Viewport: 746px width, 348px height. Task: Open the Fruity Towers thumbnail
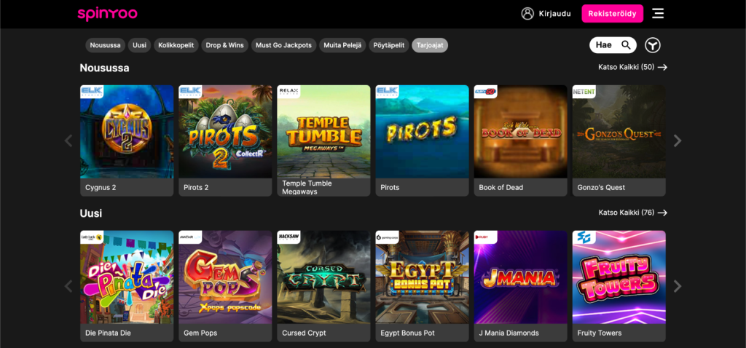point(619,277)
